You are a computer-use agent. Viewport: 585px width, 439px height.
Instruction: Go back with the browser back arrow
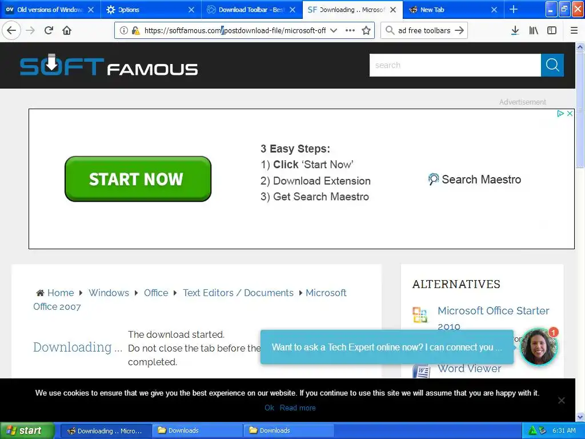[11, 30]
